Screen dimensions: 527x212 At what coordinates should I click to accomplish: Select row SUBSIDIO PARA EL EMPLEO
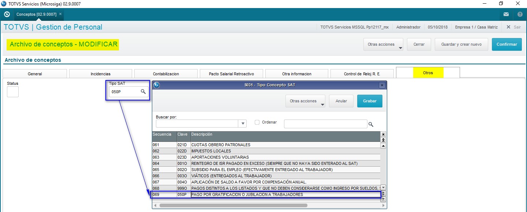point(266,170)
